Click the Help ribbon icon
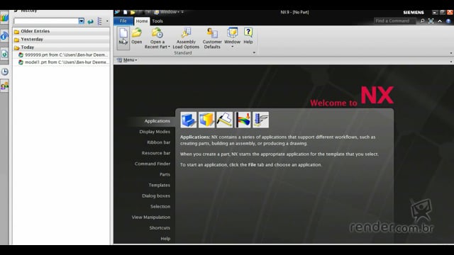The image size is (454, 255). [x=248, y=32]
